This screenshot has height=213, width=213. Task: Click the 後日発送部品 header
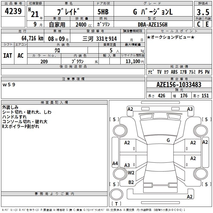pos(73,66)
